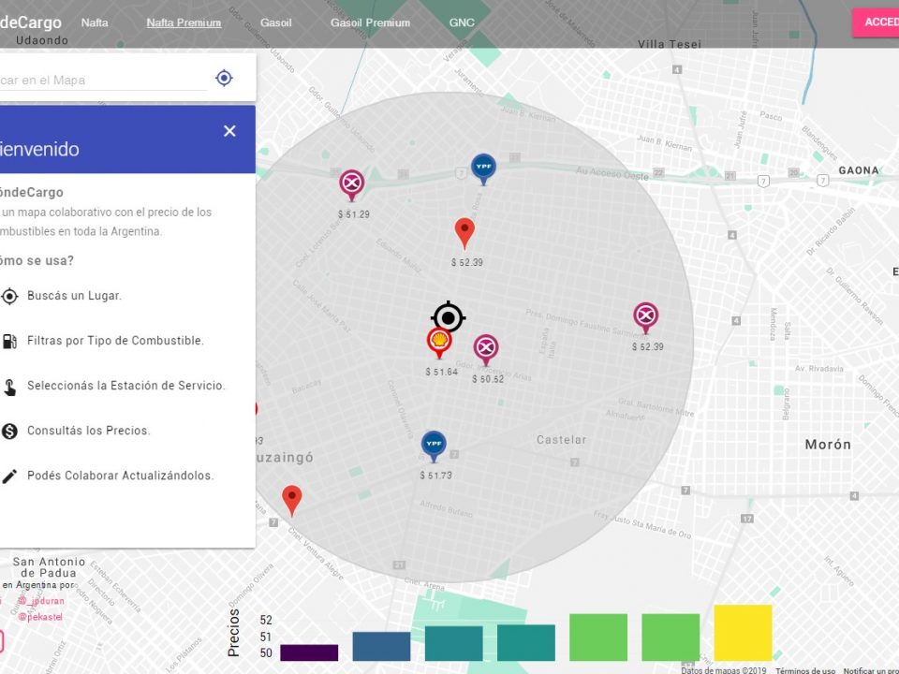
Task: Switch to GNC fuel filter
Action: pos(462,22)
